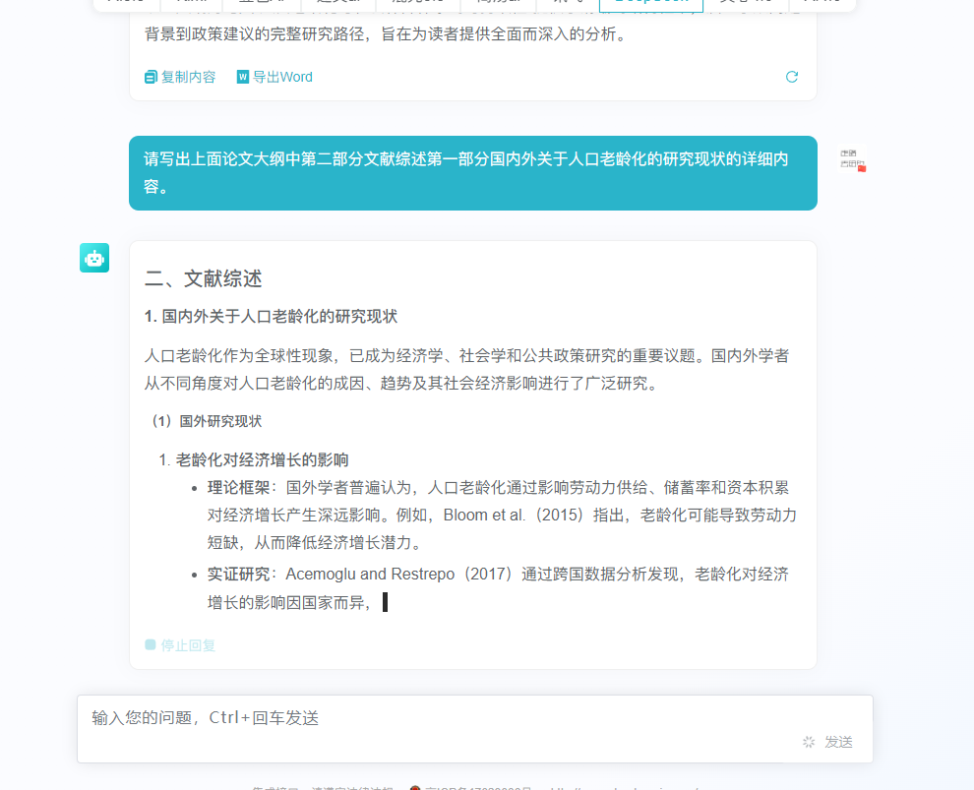Screen dimensions: 974x790
Task: Focus the 输入您的问题 input box
Action: (474, 729)
